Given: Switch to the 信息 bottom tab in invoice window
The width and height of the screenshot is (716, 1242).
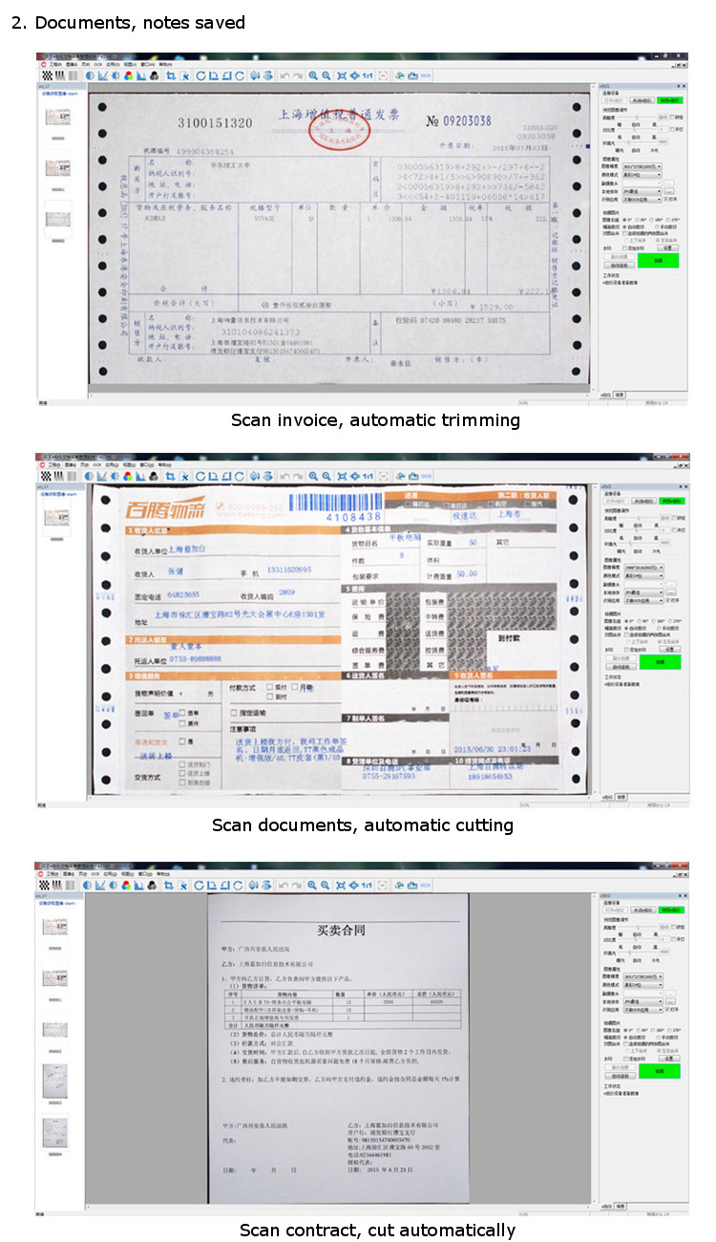Looking at the screenshot, I should pyautogui.click(x=620, y=394).
